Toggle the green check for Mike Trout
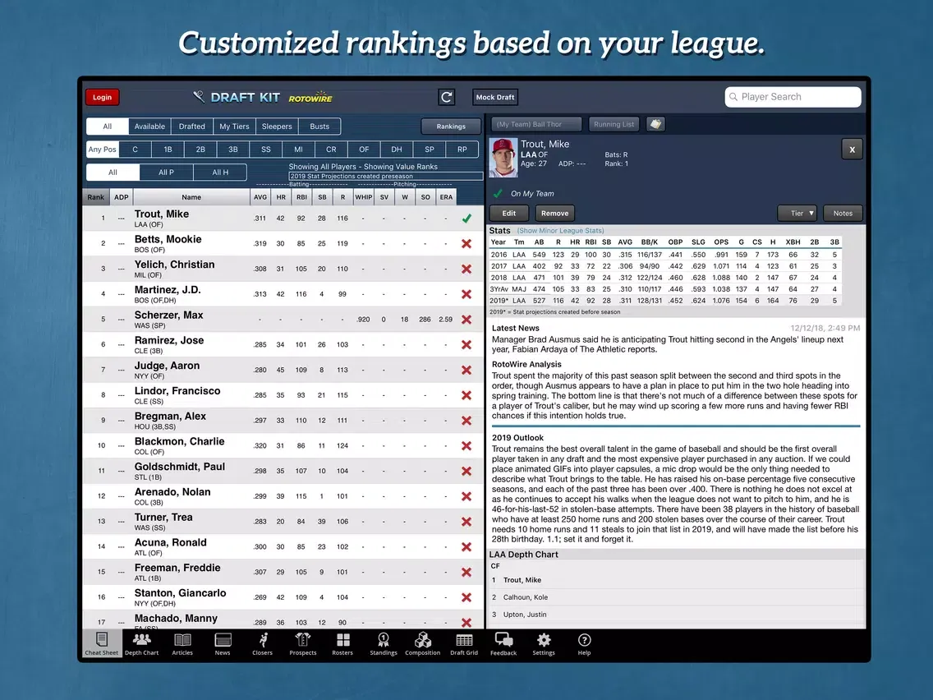Screen dimensions: 933x700 point(466,219)
